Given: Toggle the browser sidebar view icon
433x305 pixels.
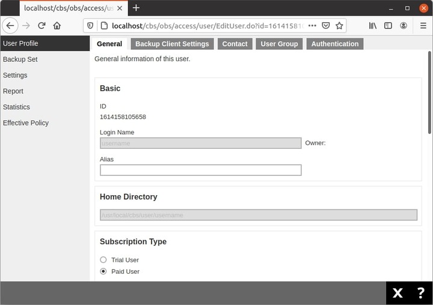Looking at the screenshot, I should point(388,26).
